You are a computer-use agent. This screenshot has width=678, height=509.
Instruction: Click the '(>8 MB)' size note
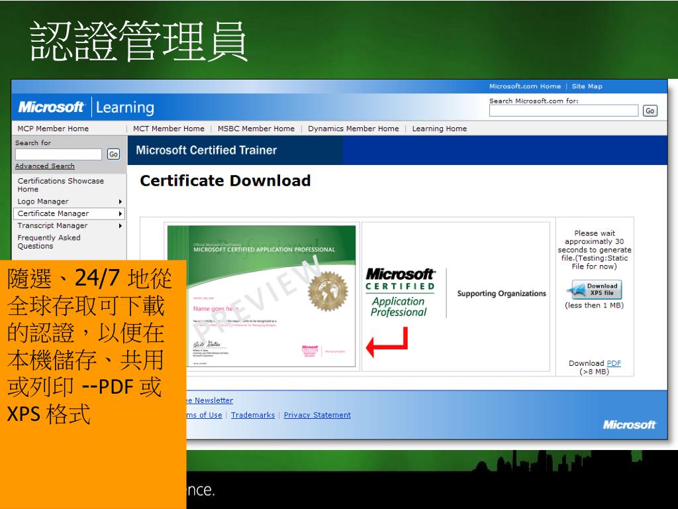pyautogui.click(x=594, y=372)
